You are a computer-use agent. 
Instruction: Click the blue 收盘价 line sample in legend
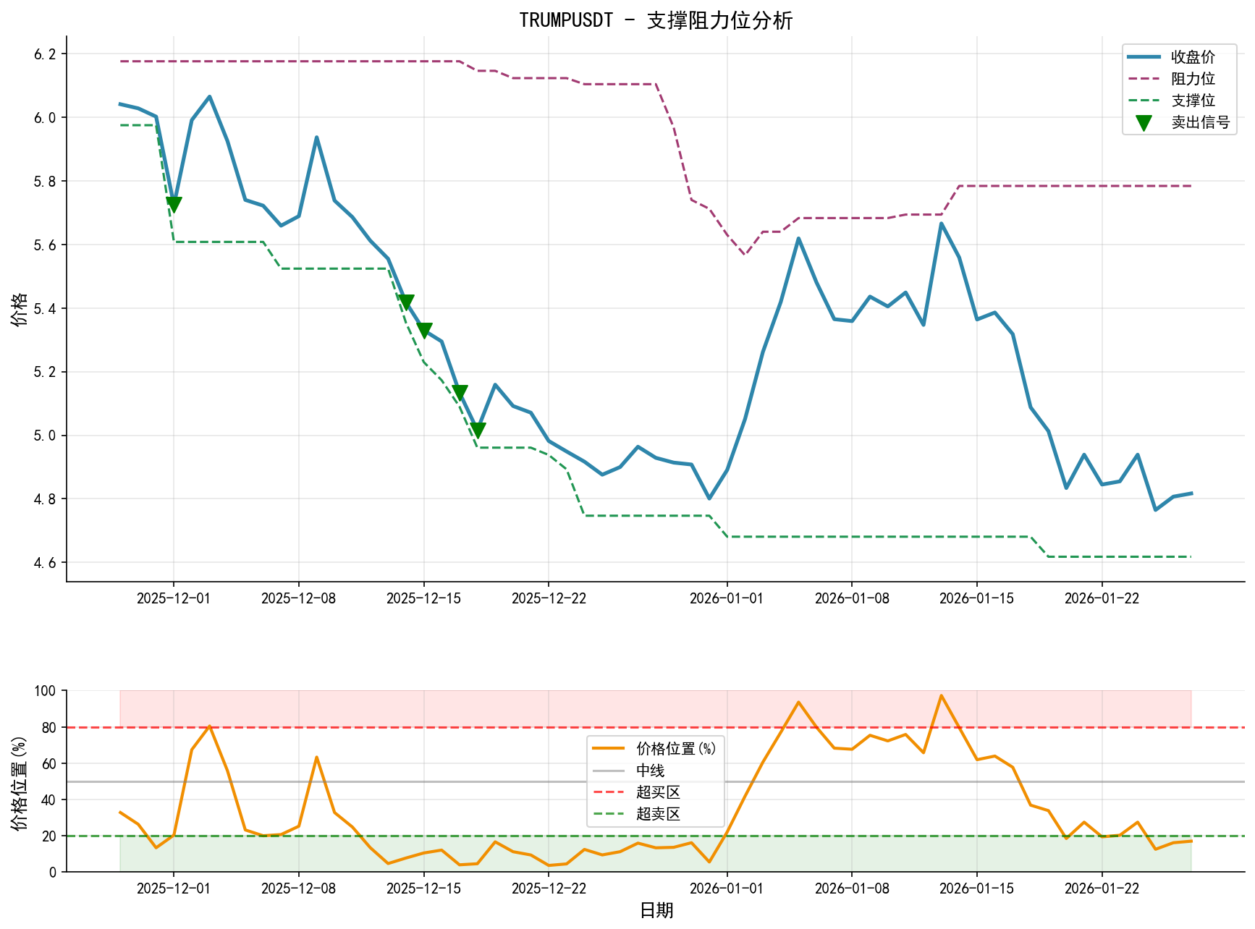coord(1144,57)
